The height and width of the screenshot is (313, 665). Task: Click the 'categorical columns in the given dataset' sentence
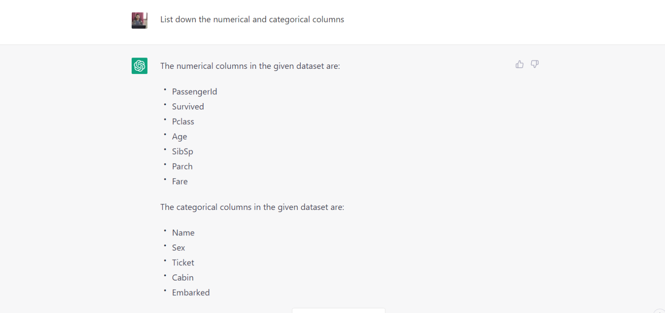[252, 207]
